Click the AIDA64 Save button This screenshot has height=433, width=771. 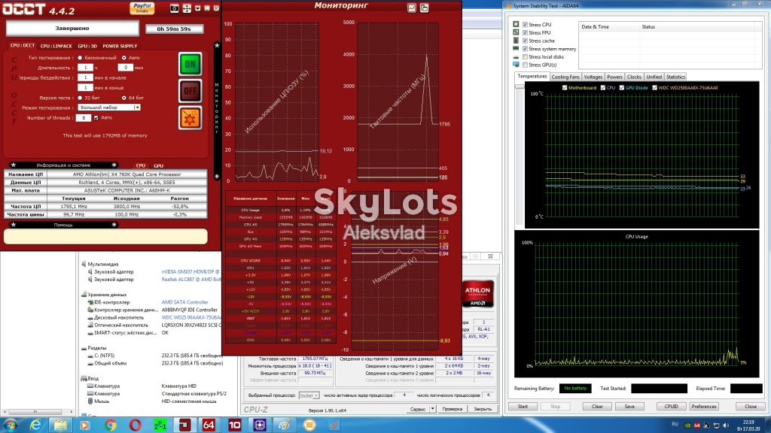point(629,407)
